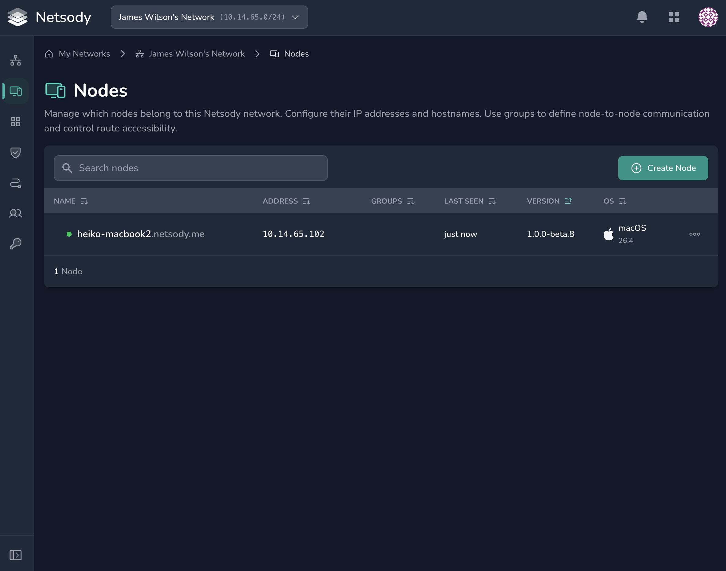Expand the sidebar panel toggle
Image resolution: width=726 pixels, height=571 pixels.
point(15,555)
